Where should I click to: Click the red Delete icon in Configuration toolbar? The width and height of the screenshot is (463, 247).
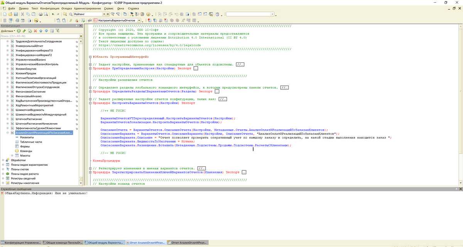point(35,31)
